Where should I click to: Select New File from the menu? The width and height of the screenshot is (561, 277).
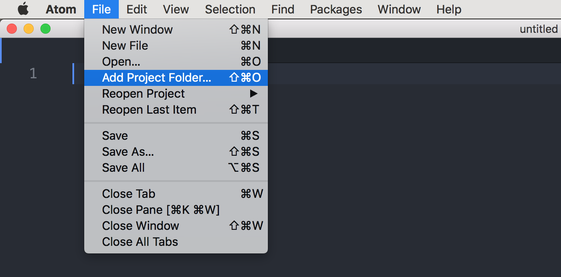click(x=176, y=45)
